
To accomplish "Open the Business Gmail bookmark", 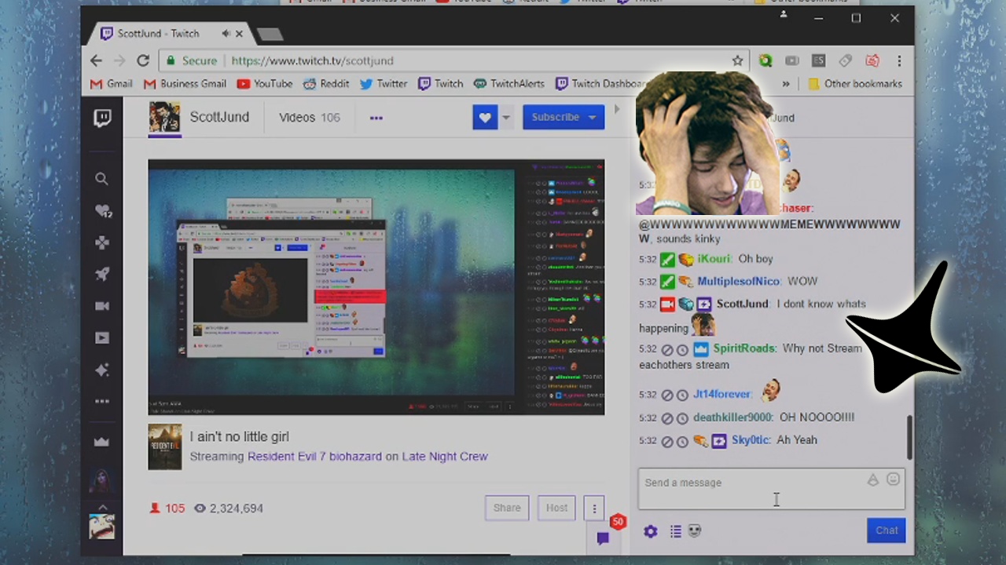I will (x=185, y=84).
